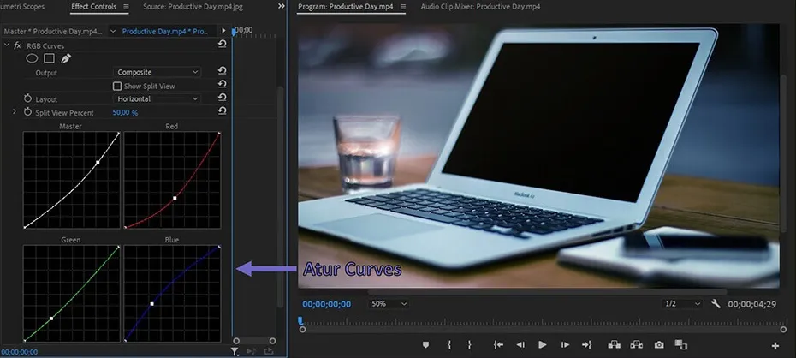796x358 pixels.
Task: Toggle the Split View Percent stopwatch
Action: click(28, 111)
